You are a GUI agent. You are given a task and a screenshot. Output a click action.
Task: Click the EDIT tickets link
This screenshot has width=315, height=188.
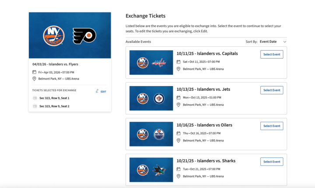[103, 91]
